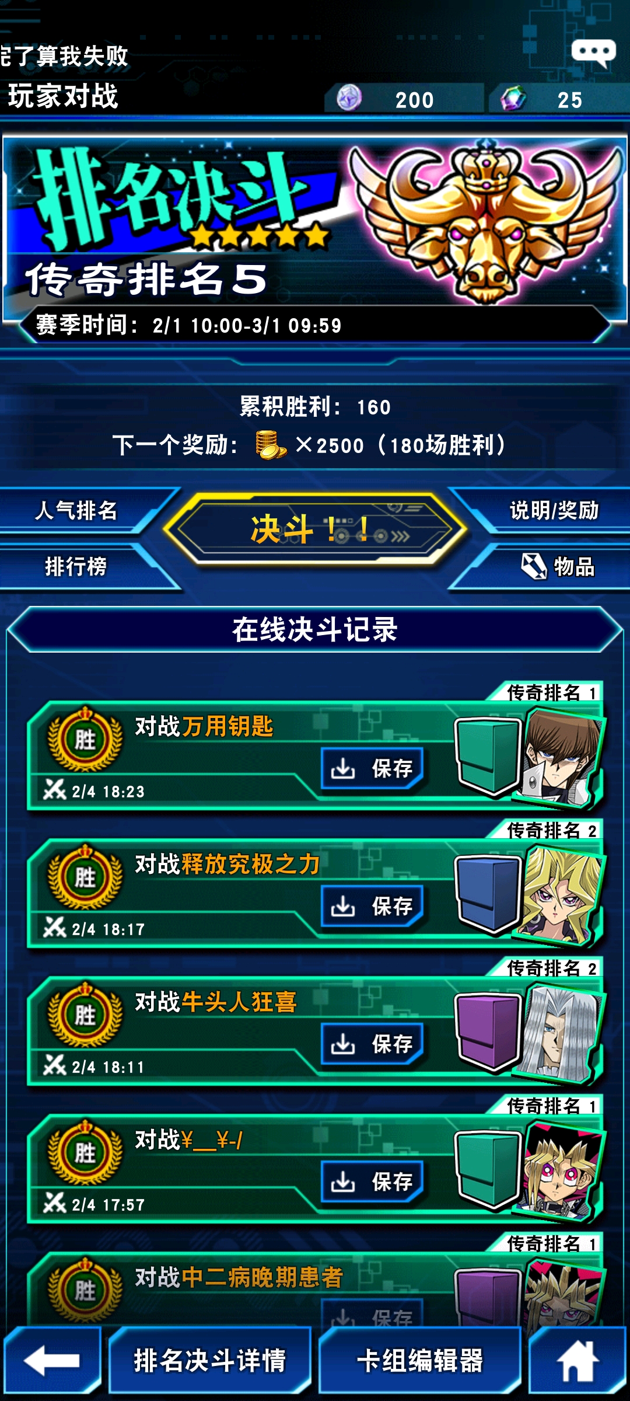Image resolution: width=630 pixels, height=1401 pixels.
Task: Open 卡组编辑器 deck editor
Action: 420,1360
